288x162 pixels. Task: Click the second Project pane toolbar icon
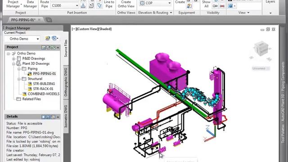[x=48, y=47]
